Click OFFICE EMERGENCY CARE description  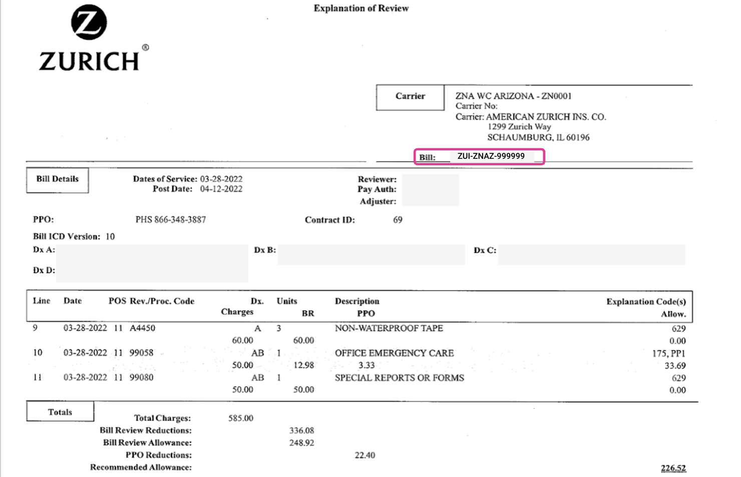tap(394, 353)
